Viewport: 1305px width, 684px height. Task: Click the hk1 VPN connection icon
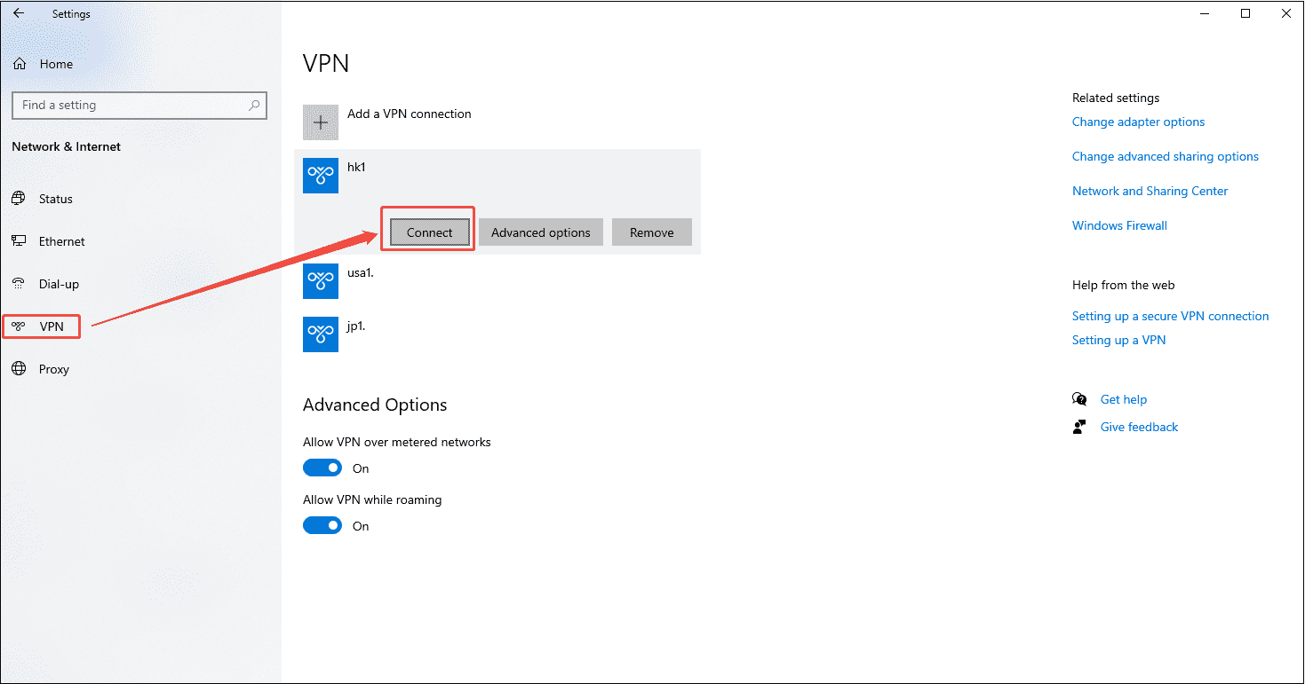pos(320,175)
